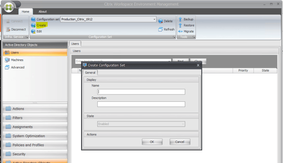Select the Machines icon in the sidebar
283x163 pixels.
(7, 60)
